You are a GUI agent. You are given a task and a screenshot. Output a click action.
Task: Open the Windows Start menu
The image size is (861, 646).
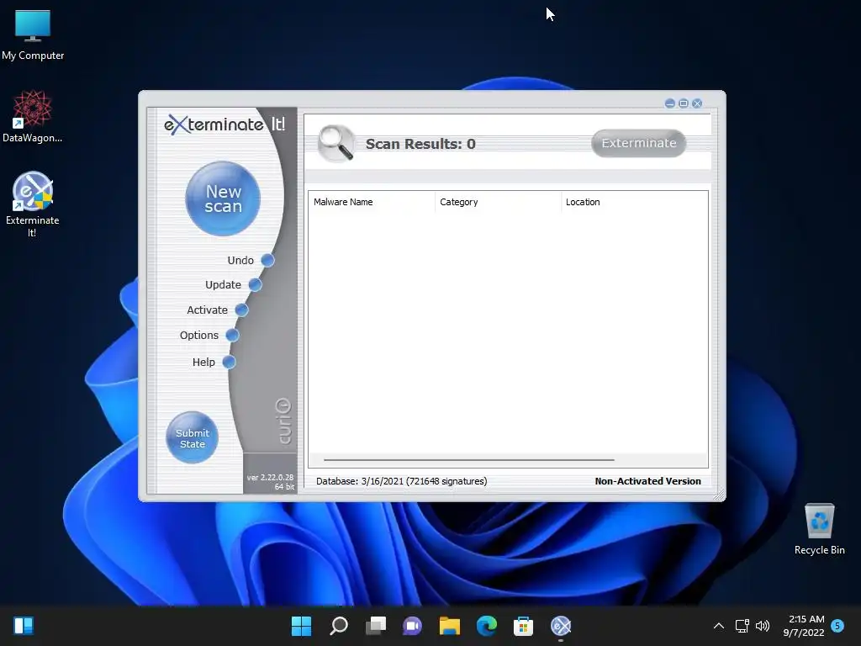click(301, 626)
